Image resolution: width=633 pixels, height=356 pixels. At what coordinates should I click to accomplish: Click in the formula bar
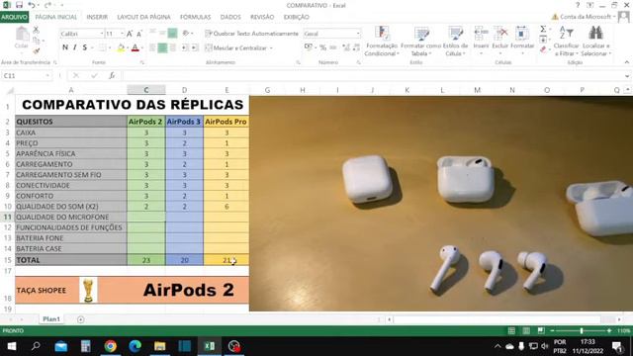pos(373,75)
